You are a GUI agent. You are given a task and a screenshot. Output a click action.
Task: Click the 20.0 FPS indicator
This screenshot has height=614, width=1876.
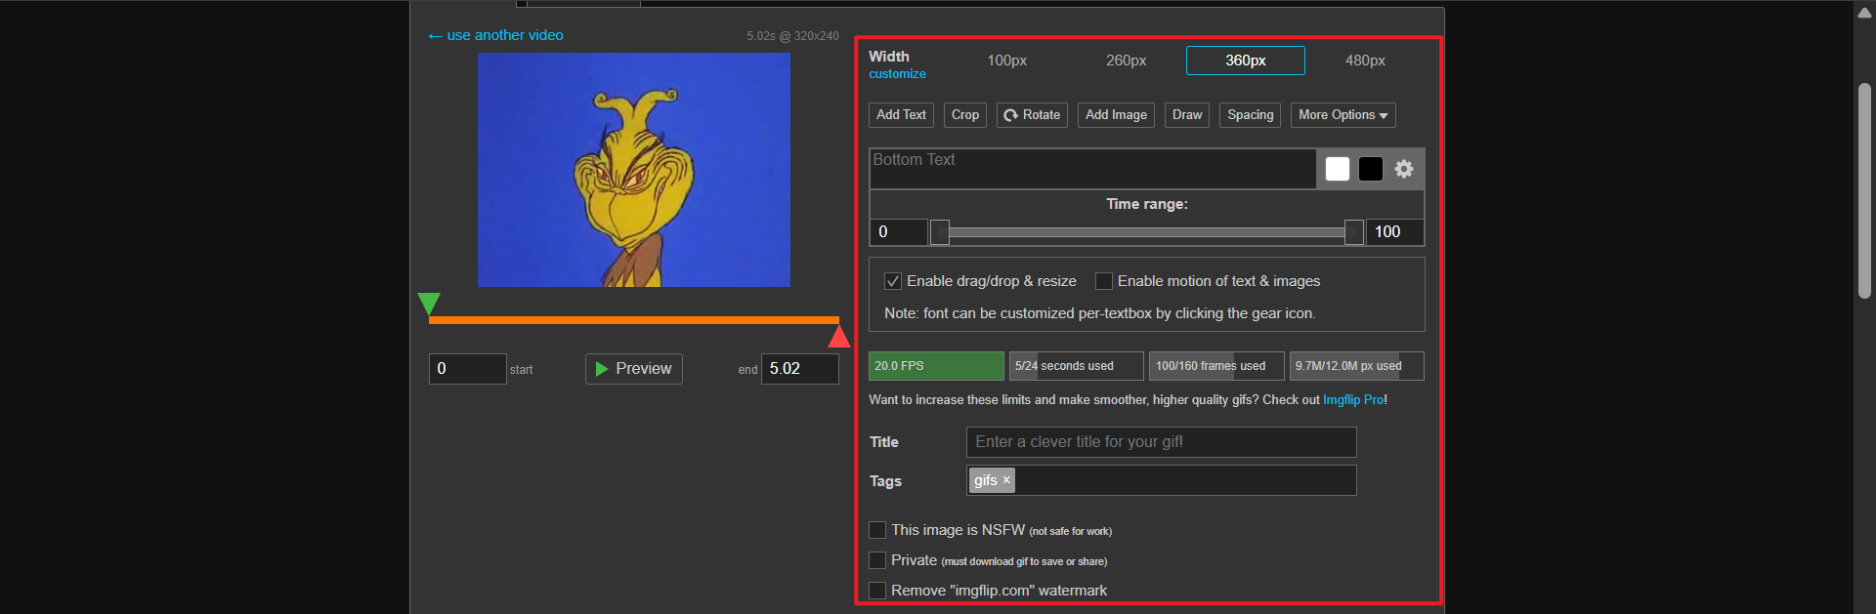[936, 366]
